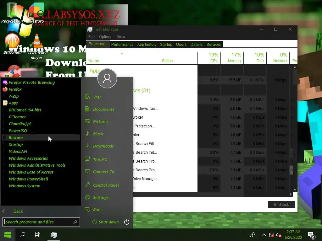Select Connect To in start menu
This screenshot has width=322, height=241.
tap(100, 172)
